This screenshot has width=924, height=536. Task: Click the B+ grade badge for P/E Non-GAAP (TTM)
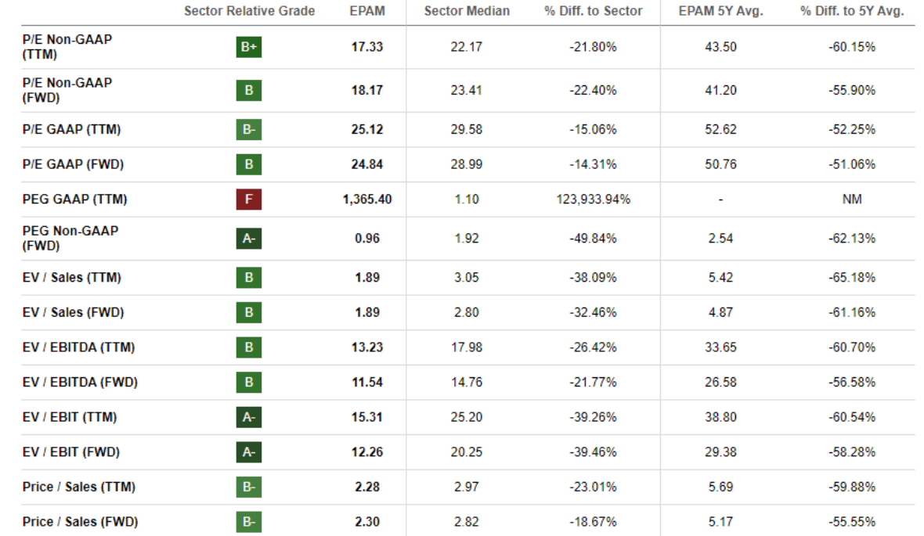(249, 47)
